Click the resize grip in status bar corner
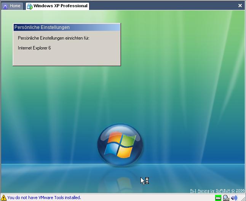The width and height of the screenshot is (246, 201). pos(243,198)
